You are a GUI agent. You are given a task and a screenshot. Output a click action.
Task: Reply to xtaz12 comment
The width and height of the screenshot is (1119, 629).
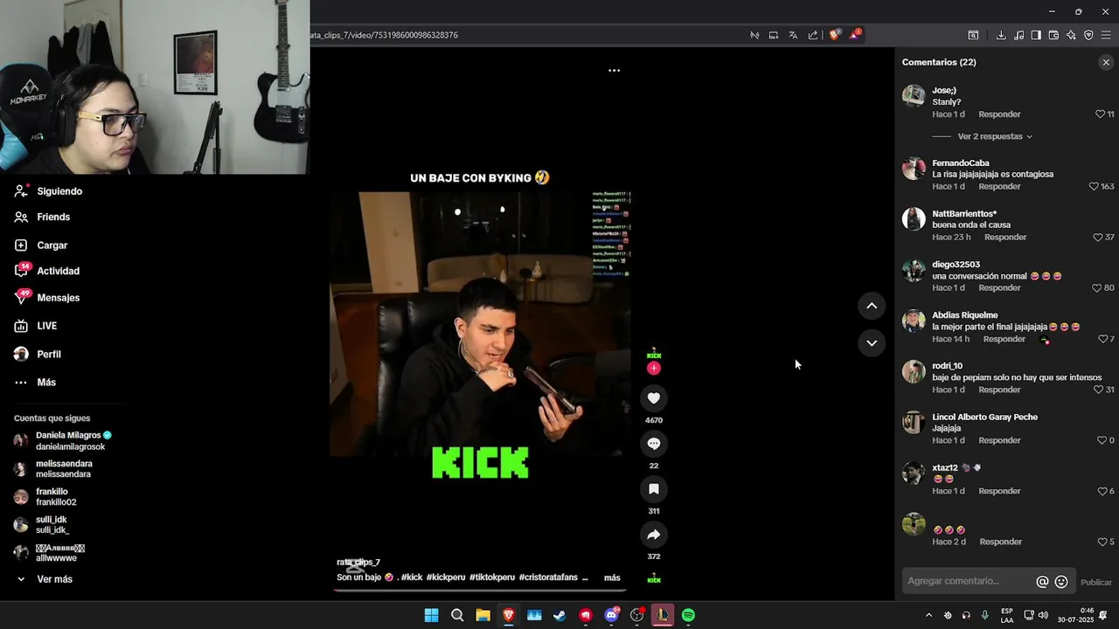click(999, 491)
